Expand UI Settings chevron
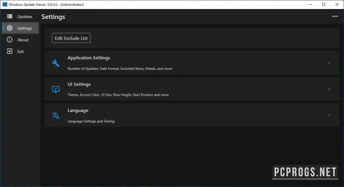 click(329, 89)
